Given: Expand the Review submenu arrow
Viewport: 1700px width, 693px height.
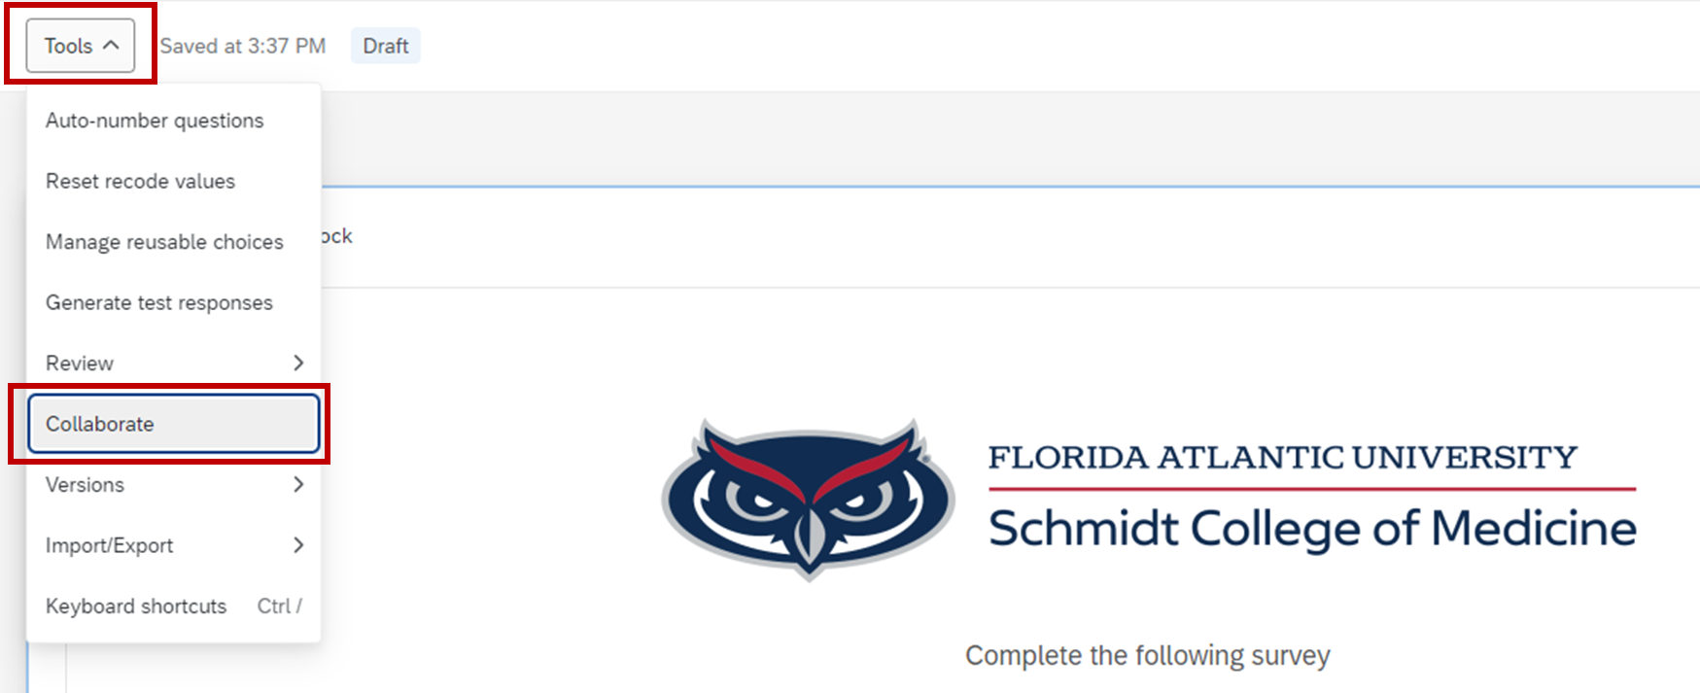Looking at the screenshot, I should [298, 363].
